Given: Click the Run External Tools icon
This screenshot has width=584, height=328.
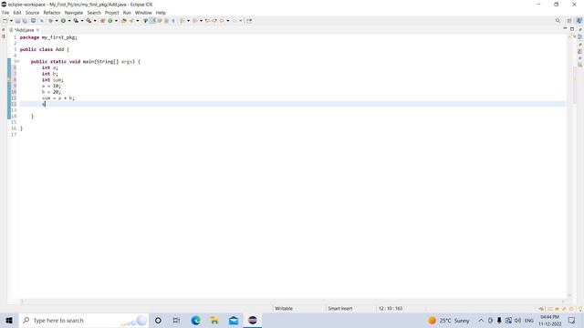Looking at the screenshot, I should 89,21.
